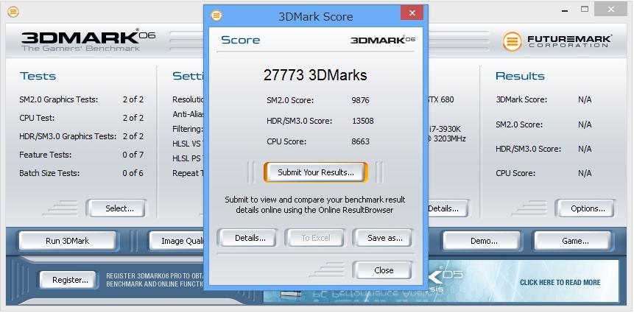Click the HDR/SM3.0 Score value 13508
The height and width of the screenshot is (313, 634).
[x=362, y=121]
